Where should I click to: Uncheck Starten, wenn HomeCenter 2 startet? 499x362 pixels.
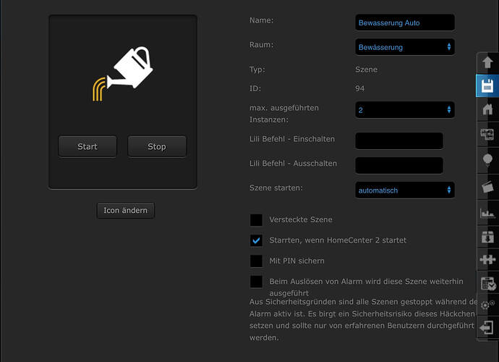(x=256, y=240)
